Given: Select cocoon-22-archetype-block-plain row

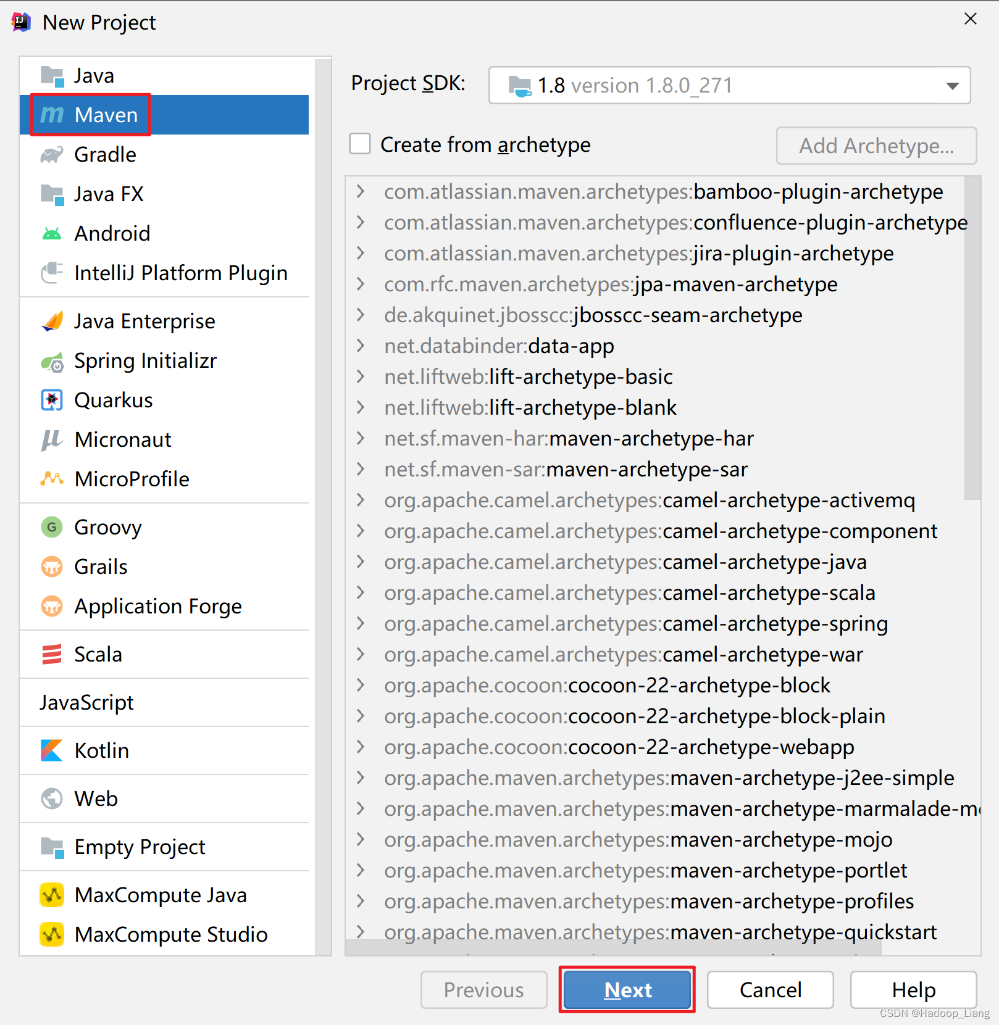Looking at the screenshot, I should 663,716.
